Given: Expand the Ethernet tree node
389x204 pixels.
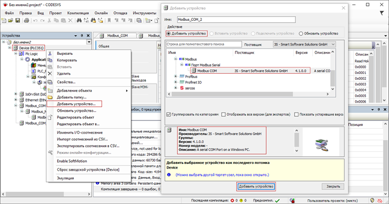Looking at the screenshot, I should [16, 100].
